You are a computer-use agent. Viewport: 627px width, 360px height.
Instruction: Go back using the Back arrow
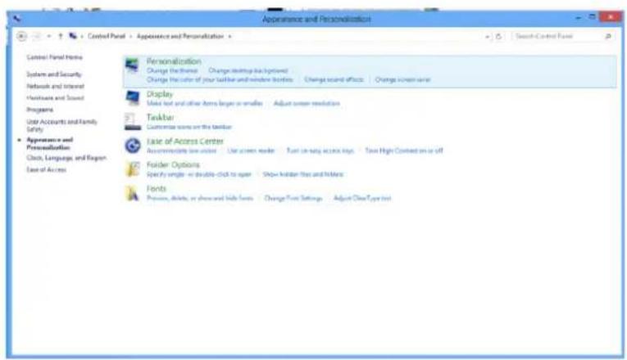point(21,36)
